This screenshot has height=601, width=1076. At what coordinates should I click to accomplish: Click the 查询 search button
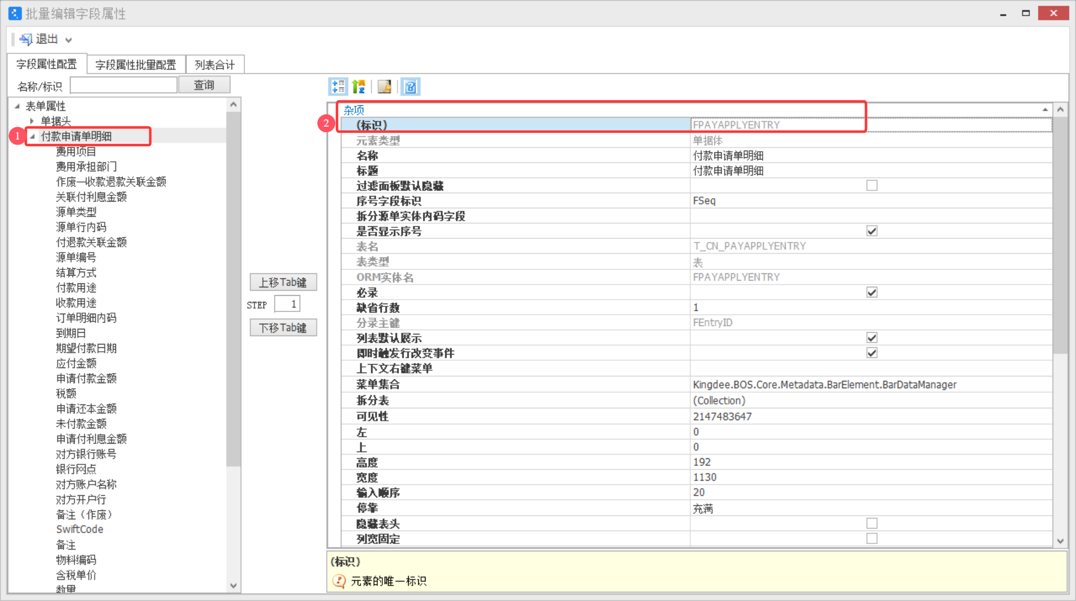point(204,85)
